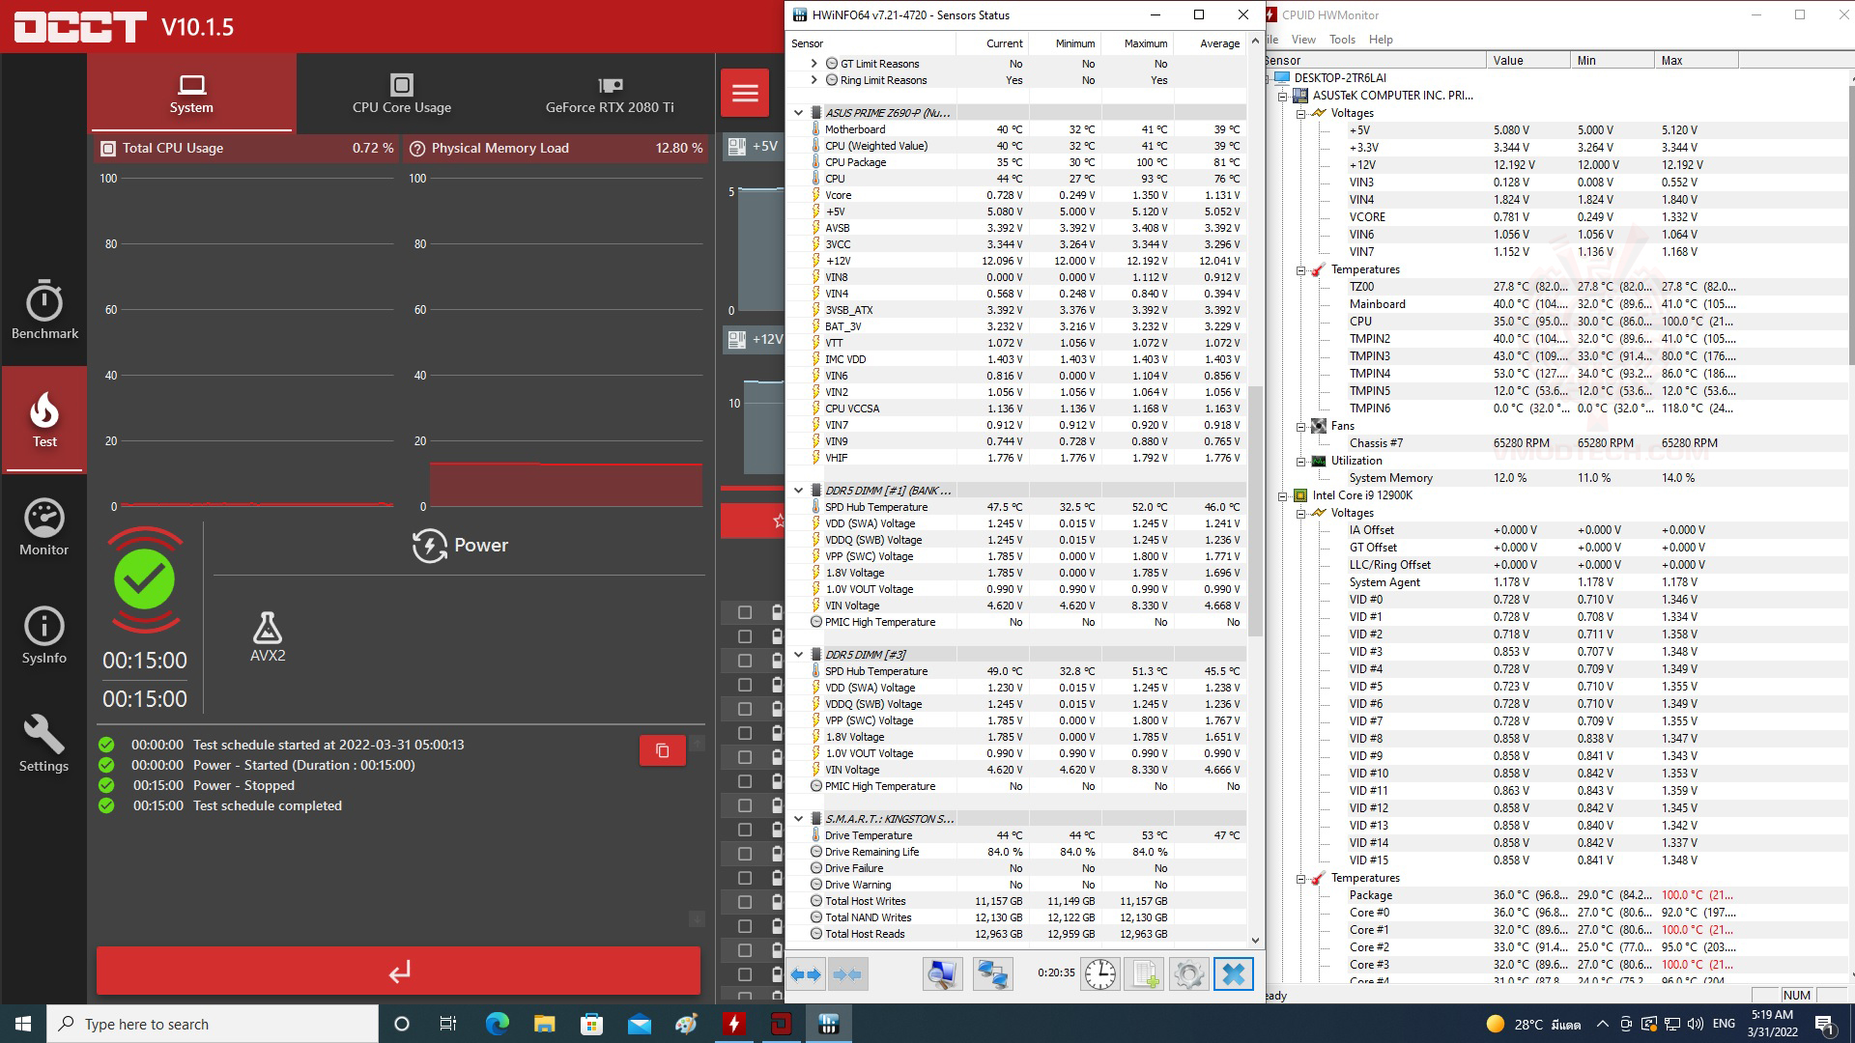
Task: Open HWiNFO sensor settings gear
Action: pos(1188,973)
